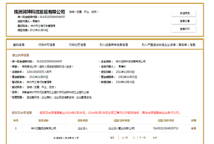
Task: Click the 序号 column header
Action: click(x=16, y=121)
